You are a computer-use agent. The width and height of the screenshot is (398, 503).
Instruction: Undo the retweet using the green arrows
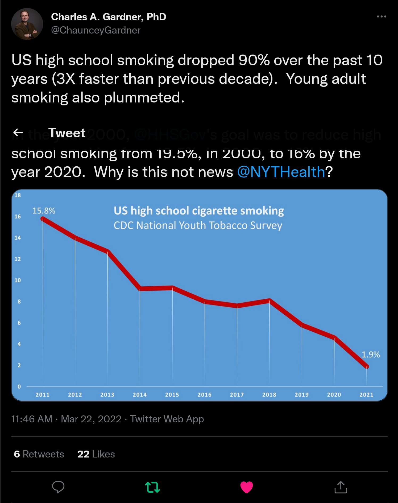tap(152, 487)
